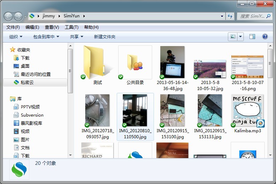Click the help question mark icon
Image resolution: width=276 pixels, height=184 pixels.
pyautogui.click(x=265, y=37)
